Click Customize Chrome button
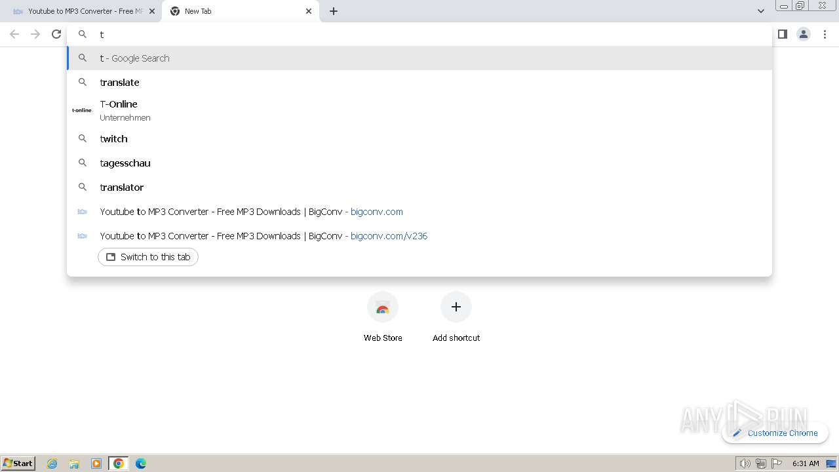 [x=775, y=433]
